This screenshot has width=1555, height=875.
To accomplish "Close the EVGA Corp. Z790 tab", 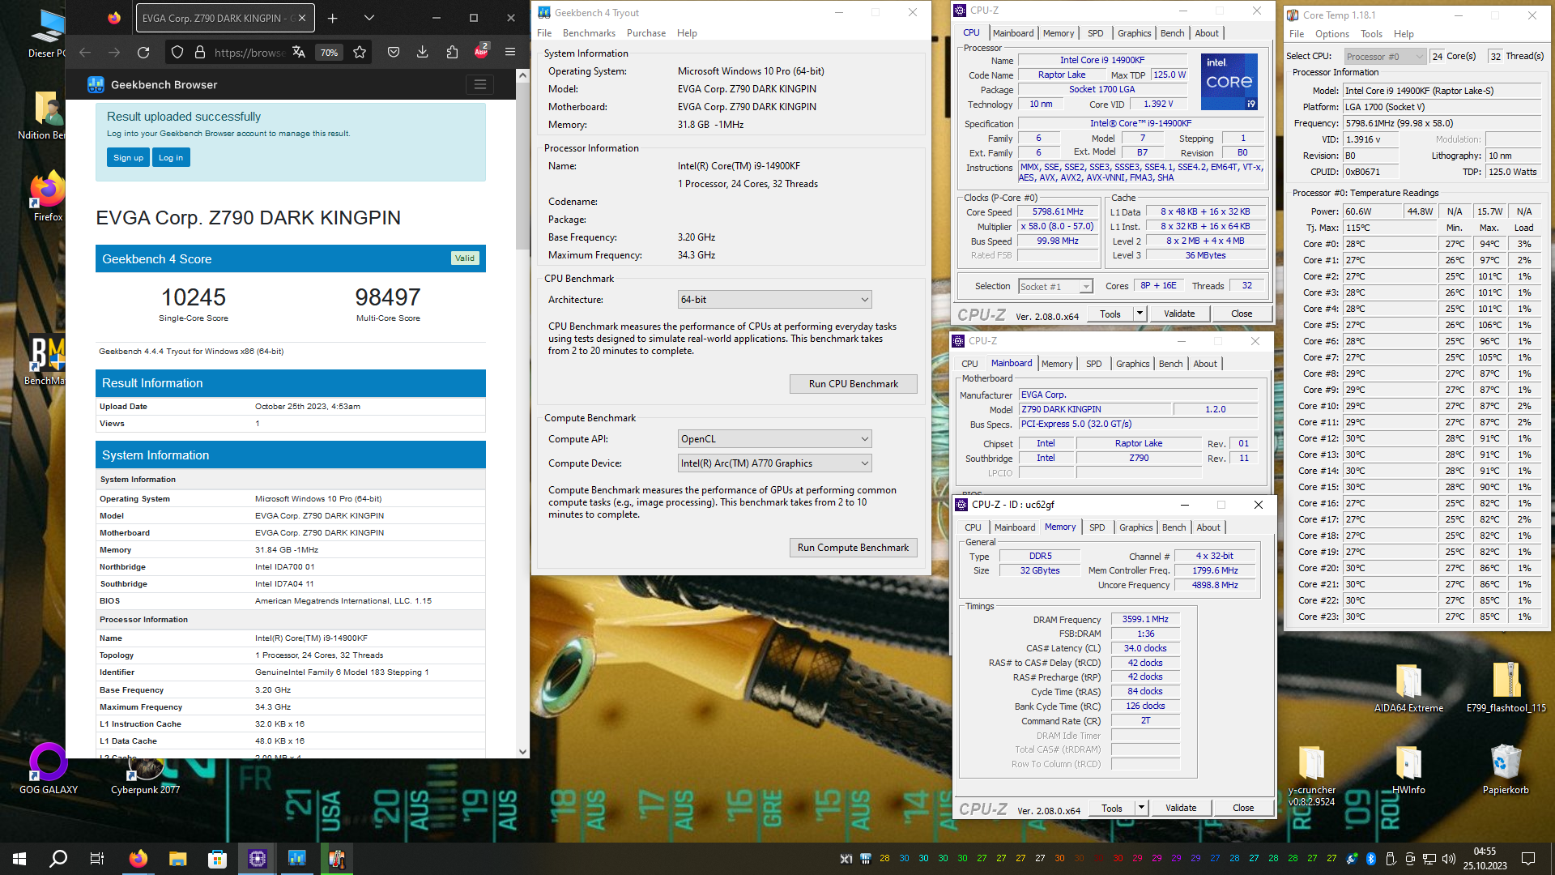I will tap(303, 18).
